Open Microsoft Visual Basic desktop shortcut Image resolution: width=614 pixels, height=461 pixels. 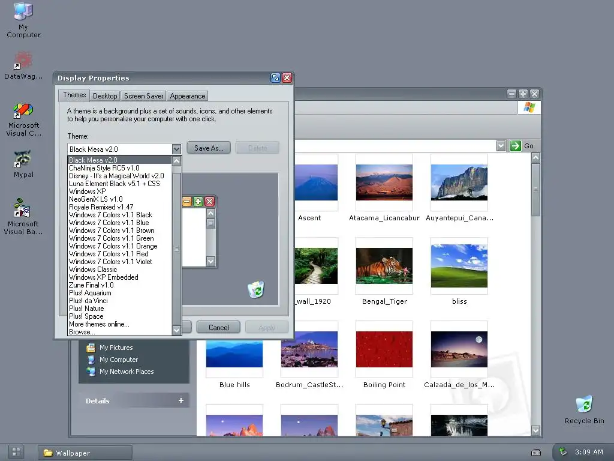(x=23, y=216)
